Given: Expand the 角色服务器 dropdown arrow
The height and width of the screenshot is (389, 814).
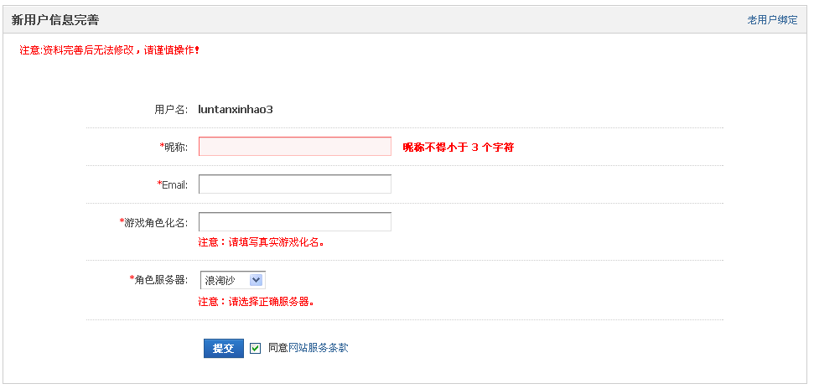Looking at the screenshot, I should click(x=257, y=281).
